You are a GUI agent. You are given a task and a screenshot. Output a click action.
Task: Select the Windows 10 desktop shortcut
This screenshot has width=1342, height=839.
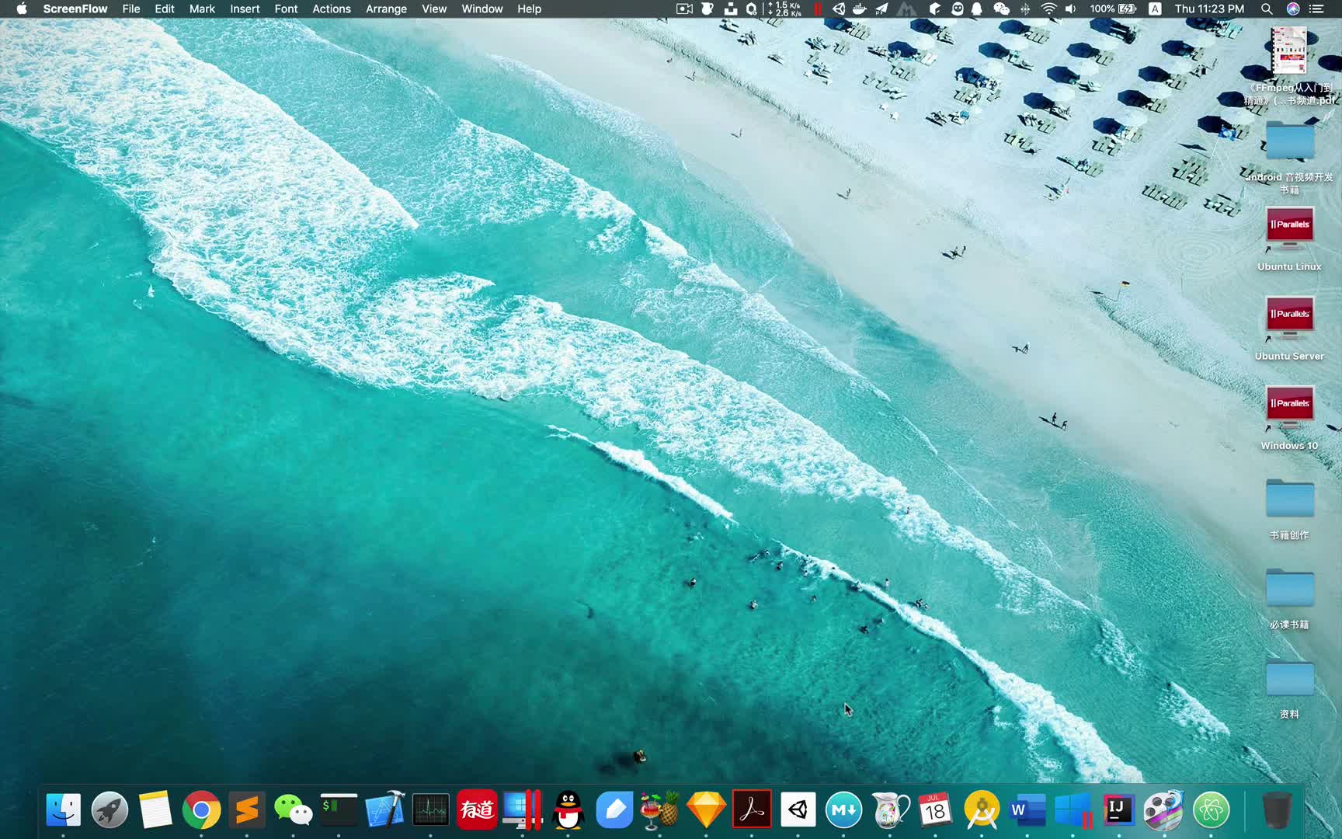1289,417
